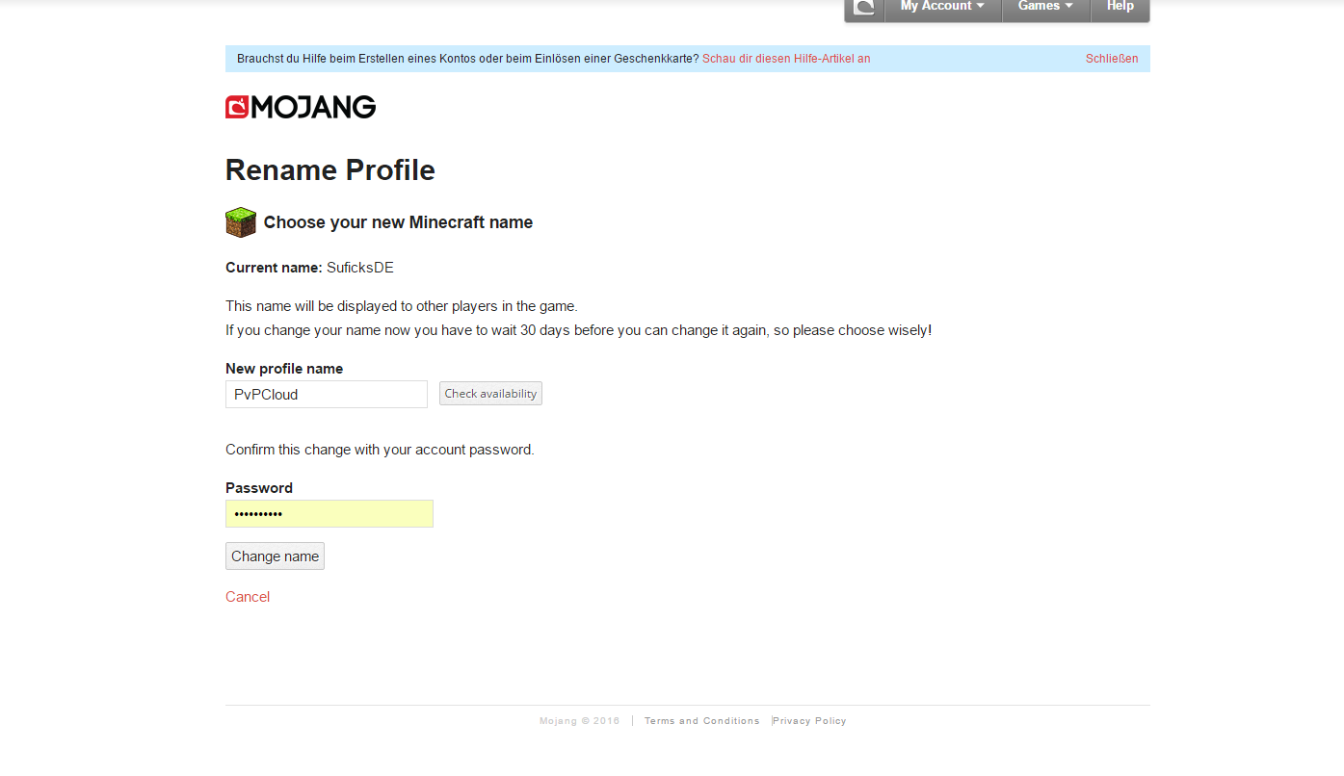Click 'This name will be displayed' text

402,306
